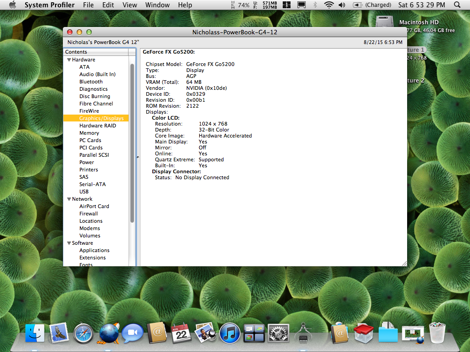Open iChat from the Dock
Screen dimensions: 470x352
click(133, 333)
